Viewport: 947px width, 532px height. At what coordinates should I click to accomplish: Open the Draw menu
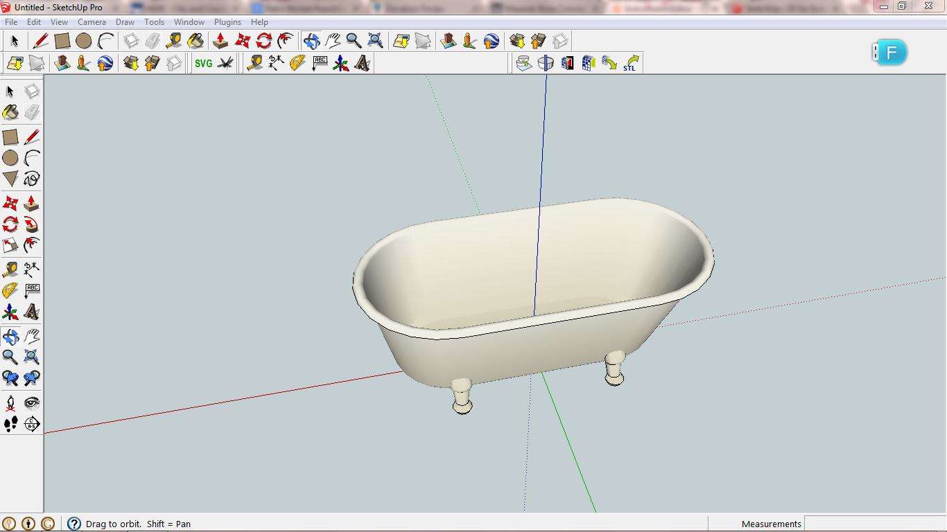coord(125,22)
